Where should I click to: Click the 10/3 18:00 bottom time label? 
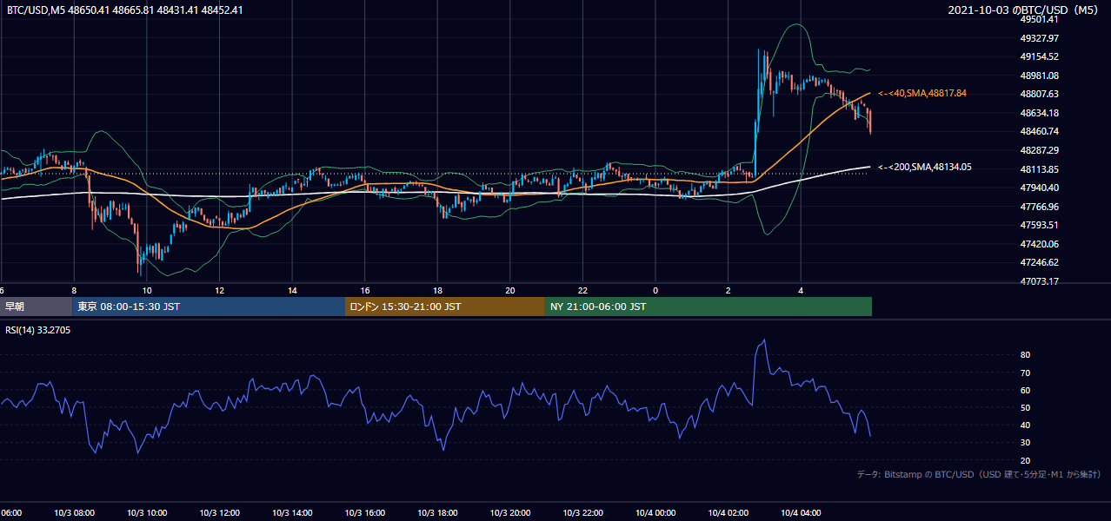click(437, 513)
